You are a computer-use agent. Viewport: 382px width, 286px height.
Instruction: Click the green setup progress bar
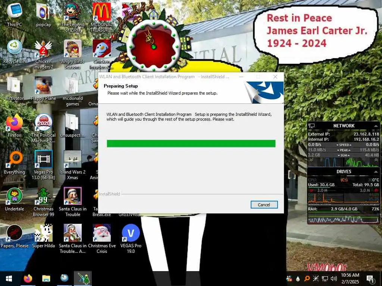pos(191,143)
